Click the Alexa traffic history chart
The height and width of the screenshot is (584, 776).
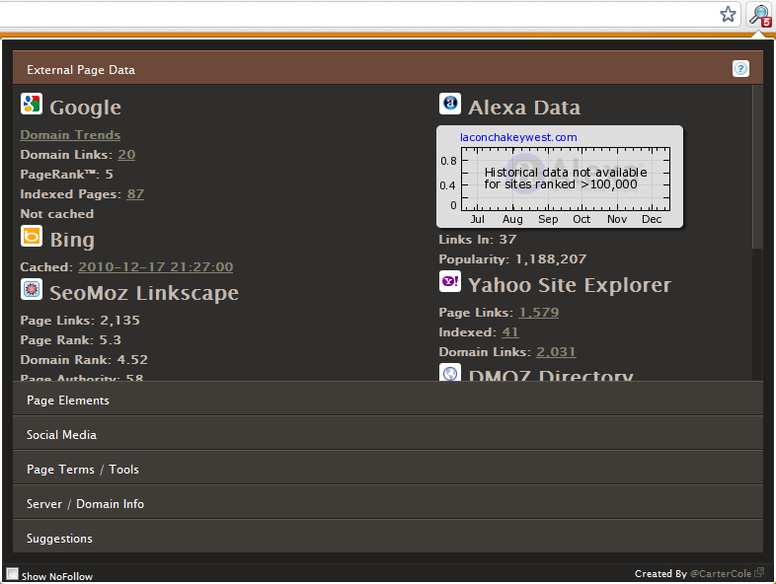(560, 177)
